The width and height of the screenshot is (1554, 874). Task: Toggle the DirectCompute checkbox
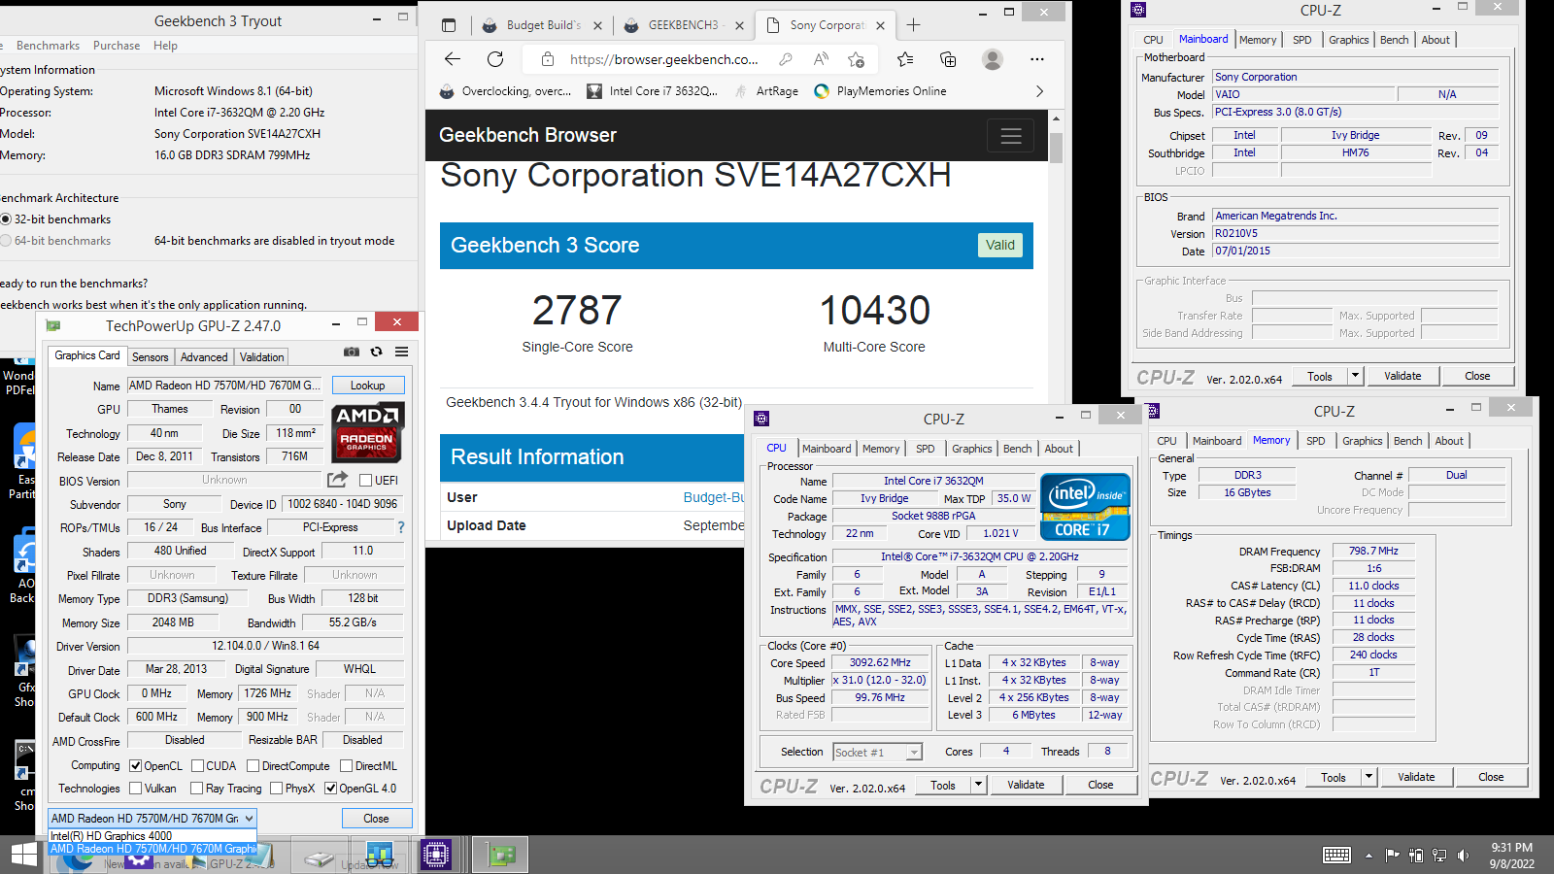[x=253, y=765]
